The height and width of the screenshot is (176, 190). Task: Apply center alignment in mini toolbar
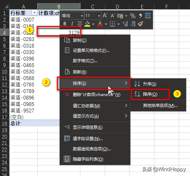(80, 24)
